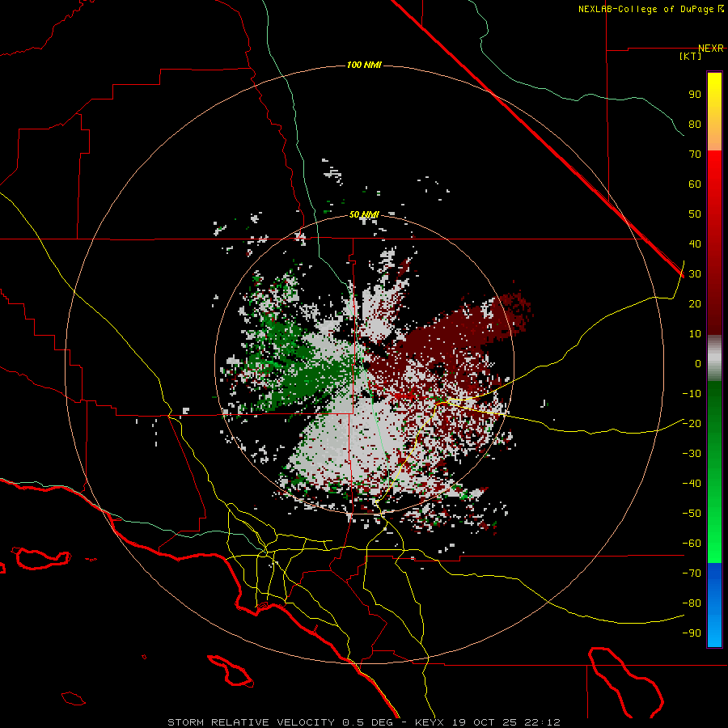The image size is (728, 728).
Task: Click the -70 value on velocity scale
Action: pos(692,574)
